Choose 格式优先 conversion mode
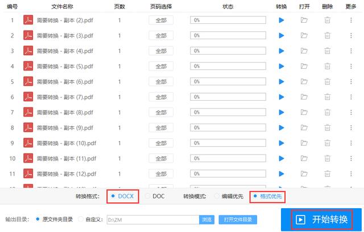364x232 pixels. click(268, 196)
